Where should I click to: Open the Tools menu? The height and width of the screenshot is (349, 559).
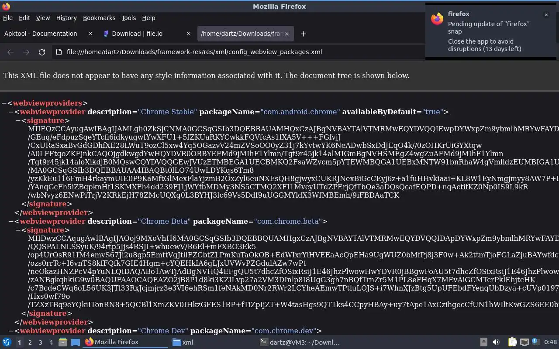tap(128, 18)
